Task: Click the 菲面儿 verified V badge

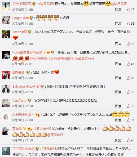Action: coord(25,129)
